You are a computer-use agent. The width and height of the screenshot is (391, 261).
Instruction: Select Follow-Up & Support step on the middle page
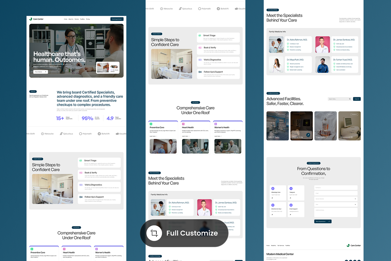(218, 74)
